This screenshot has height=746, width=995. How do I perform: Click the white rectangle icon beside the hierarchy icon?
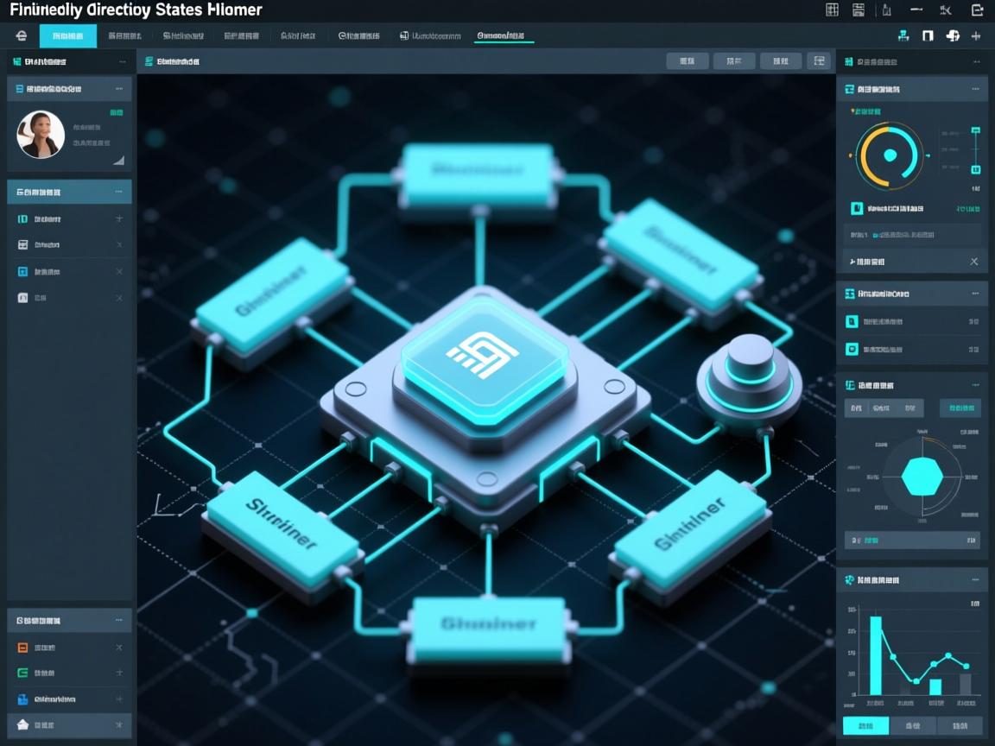coord(928,35)
